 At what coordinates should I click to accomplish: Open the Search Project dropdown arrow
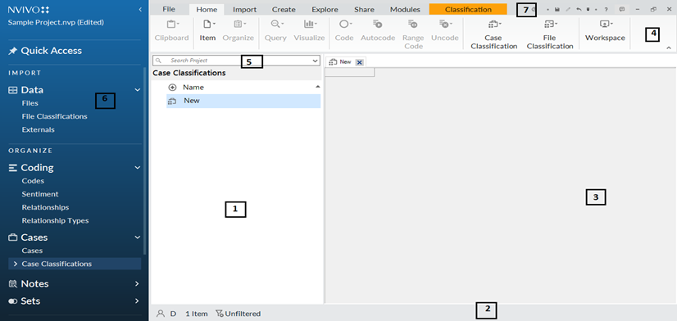pos(315,61)
